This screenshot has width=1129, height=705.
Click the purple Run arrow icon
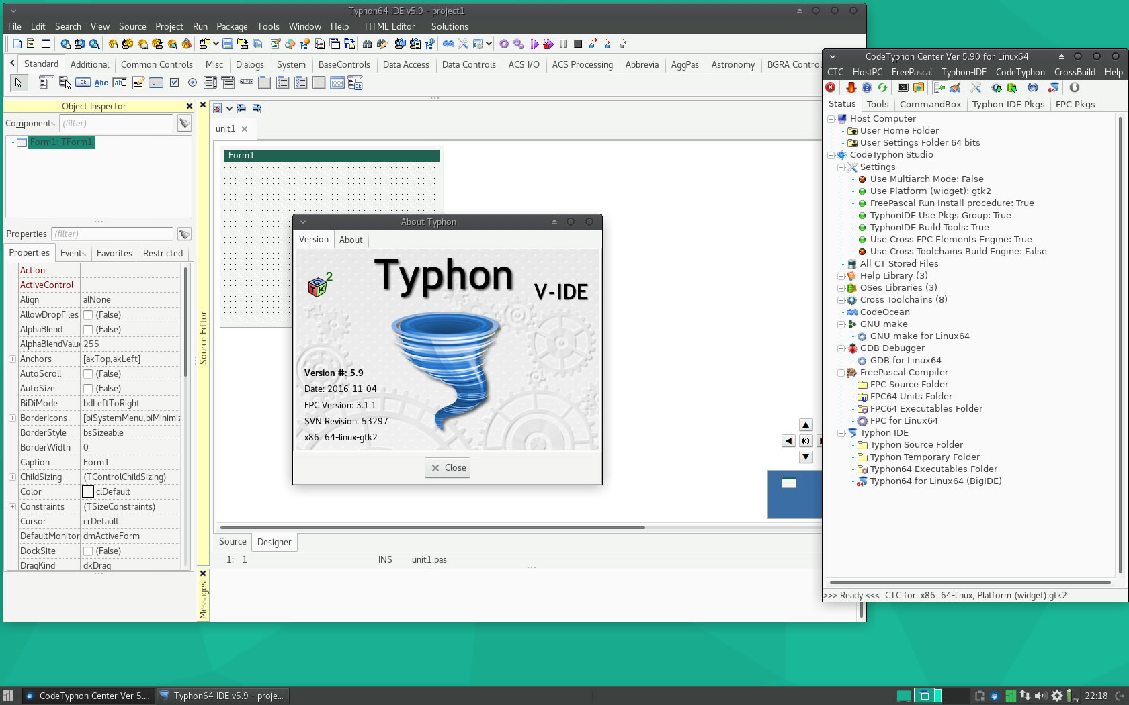534,44
